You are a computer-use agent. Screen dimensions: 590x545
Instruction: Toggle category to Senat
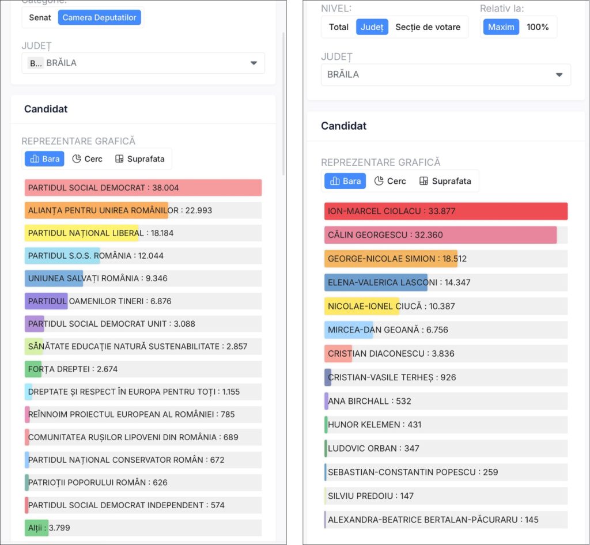[x=40, y=18]
